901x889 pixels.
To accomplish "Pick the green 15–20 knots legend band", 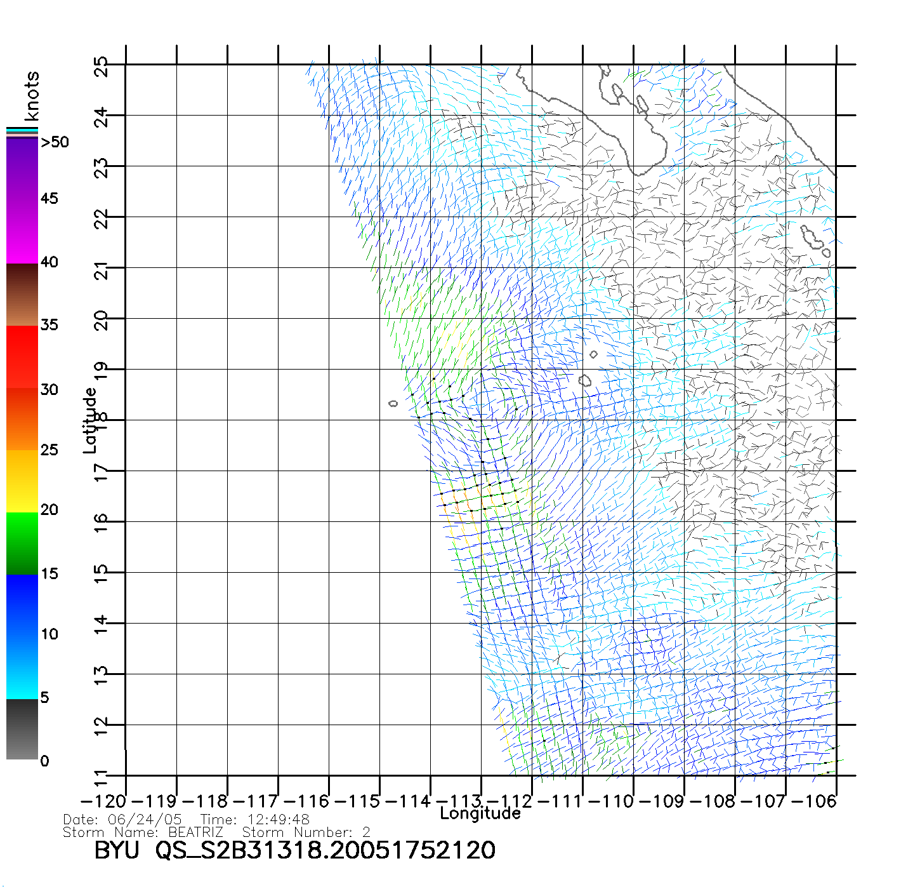I will (22, 543).
